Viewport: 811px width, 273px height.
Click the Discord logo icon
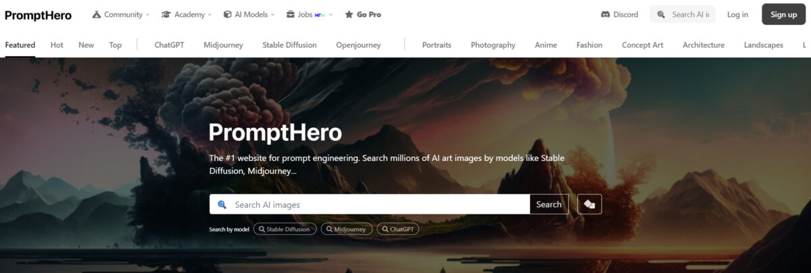pyautogui.click(x=605, y=14)
